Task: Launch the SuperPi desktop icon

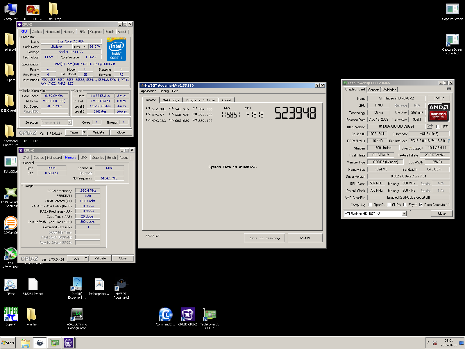Action: tap(11, 317)
